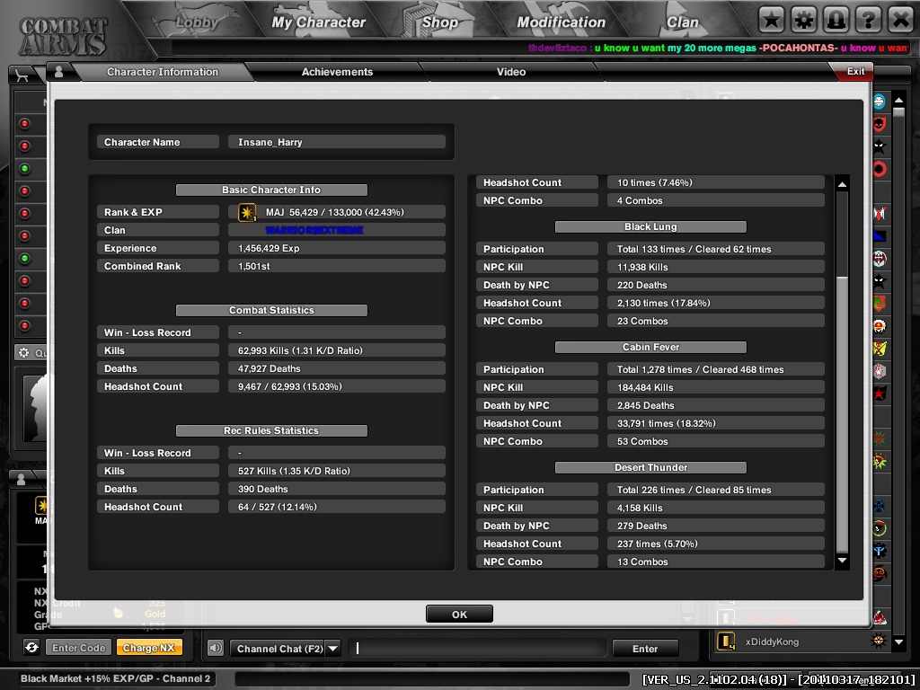Click Total 1,278 times / Cleared 468 times
The height and width of the screenshot is (690, 920).
pos(701,369)
